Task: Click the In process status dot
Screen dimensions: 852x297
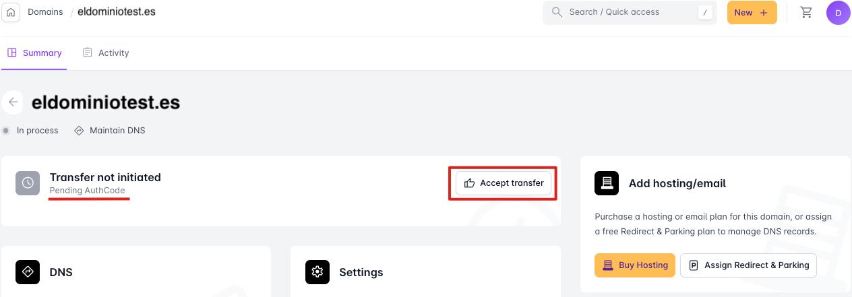Action: coord(6,130)
